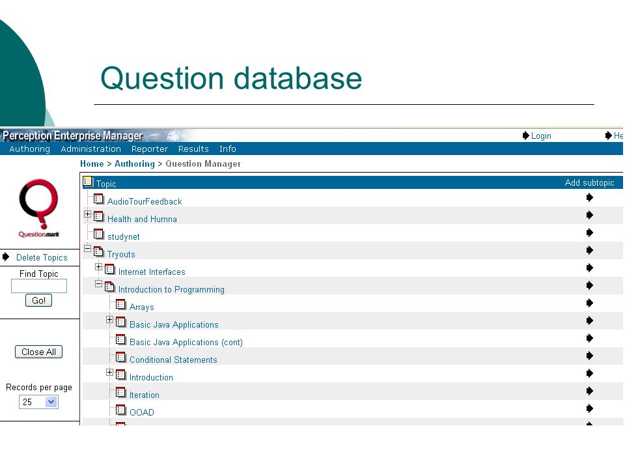Collapse the Introduction to Programming topic

click(99, 283)
